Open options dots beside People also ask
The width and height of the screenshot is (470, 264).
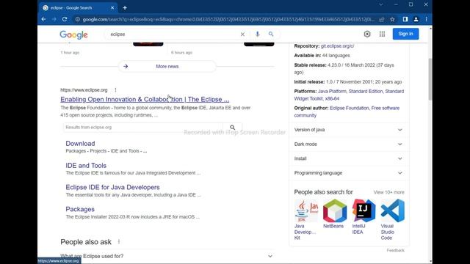(119, 241)
